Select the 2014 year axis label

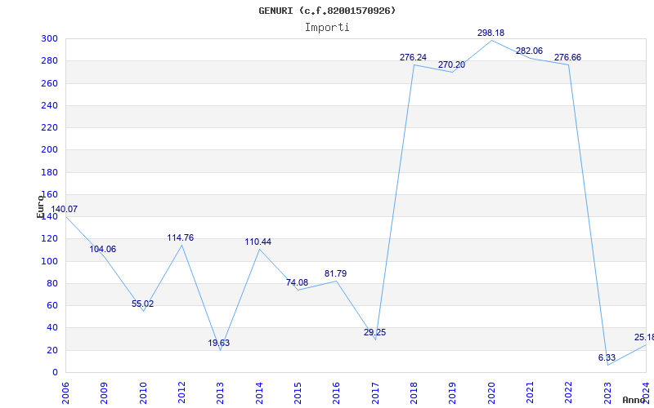coord(259,392)
